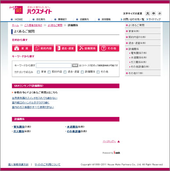
Task: Open sidebar その他(17件) item
Action: (143, 73)
